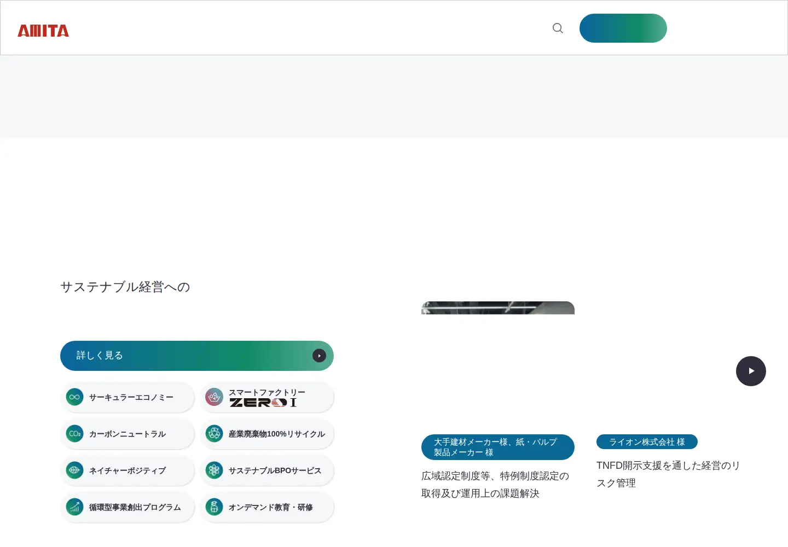Screen dimensions: 788x547
Task: Click the スマートファクトリー icon
Action: (214, 397)
